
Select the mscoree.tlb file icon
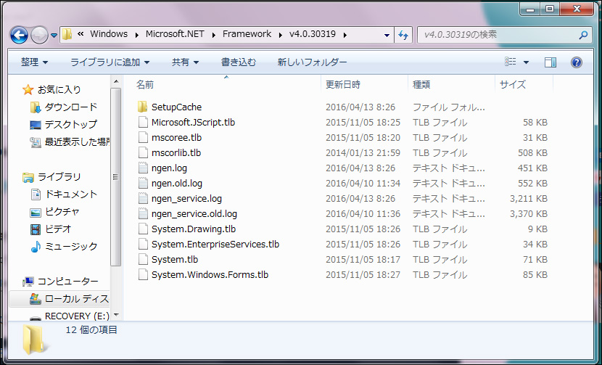pos(143,138)
